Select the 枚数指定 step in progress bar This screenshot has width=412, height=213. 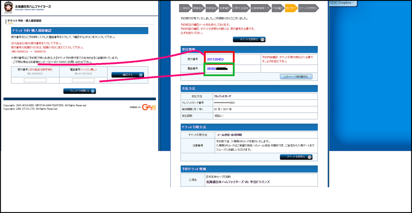tap(211, 8)
